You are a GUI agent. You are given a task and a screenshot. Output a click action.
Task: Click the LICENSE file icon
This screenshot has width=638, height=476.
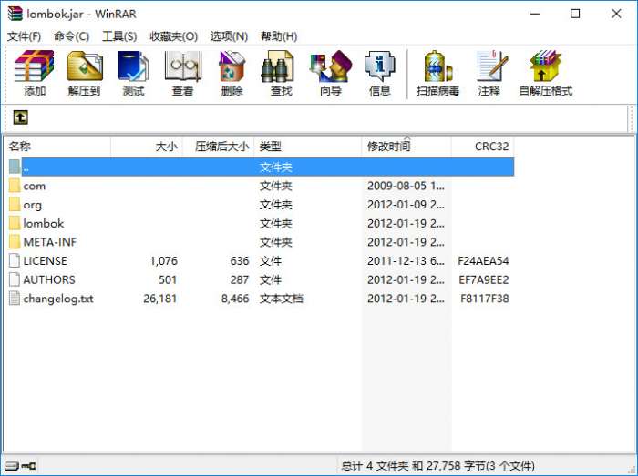pyautogui.click(x=15, y=260)
